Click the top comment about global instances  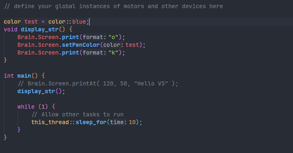pyautogui.click(x=113, y=7)
